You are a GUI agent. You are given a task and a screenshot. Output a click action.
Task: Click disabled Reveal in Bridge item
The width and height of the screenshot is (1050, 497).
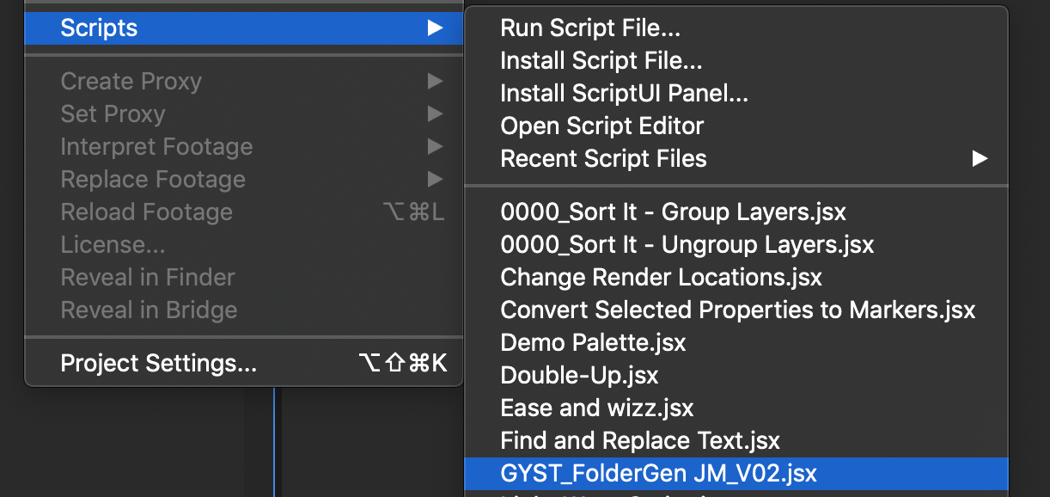tap(244, 310)
